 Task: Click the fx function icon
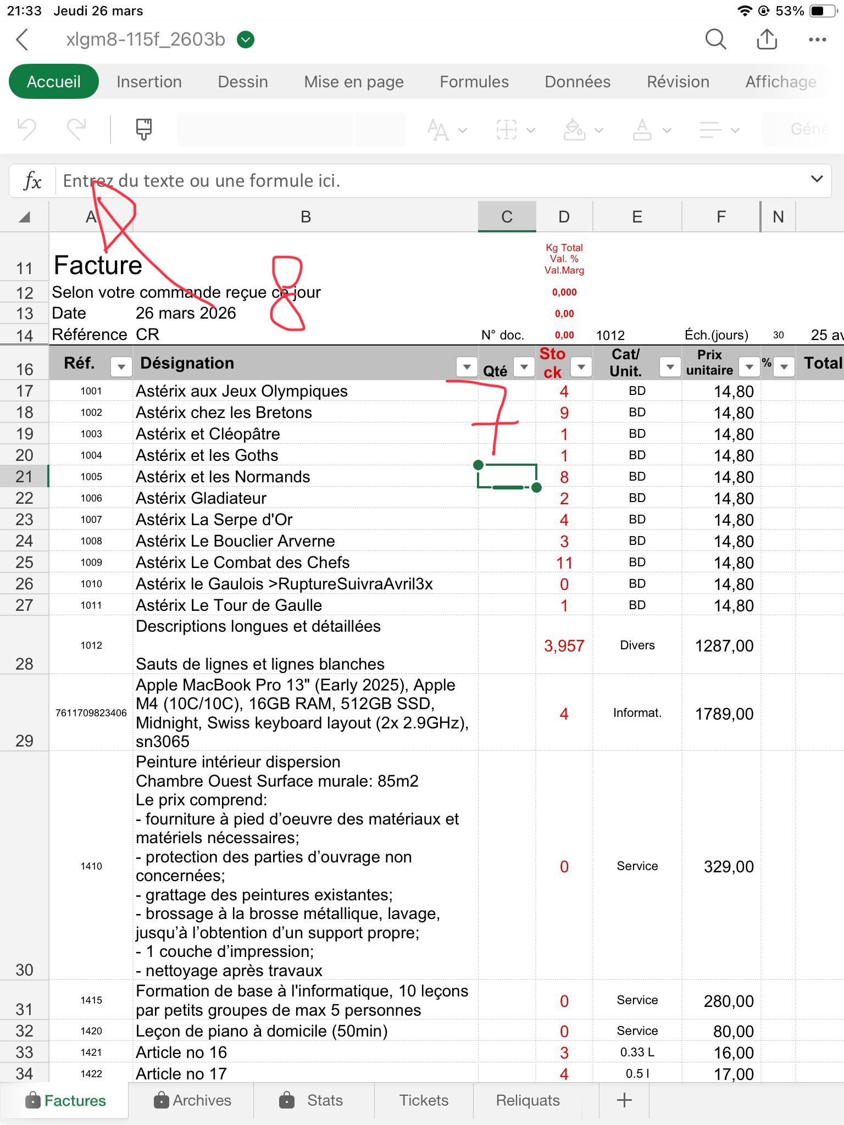point(32,181)
